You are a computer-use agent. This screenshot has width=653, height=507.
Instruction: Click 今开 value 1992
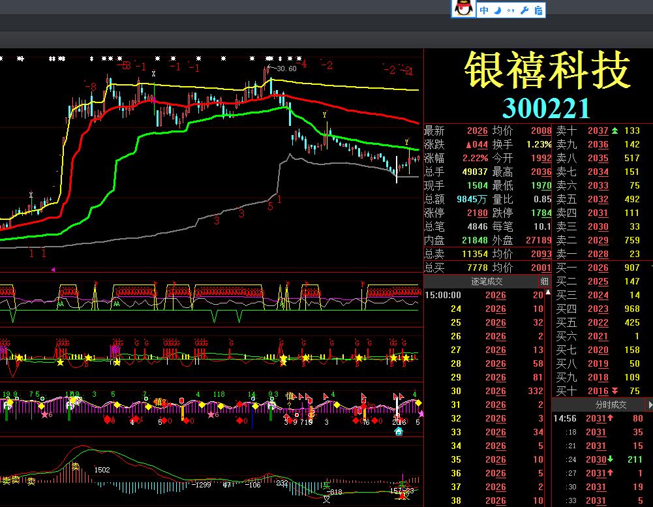[541, 159]
